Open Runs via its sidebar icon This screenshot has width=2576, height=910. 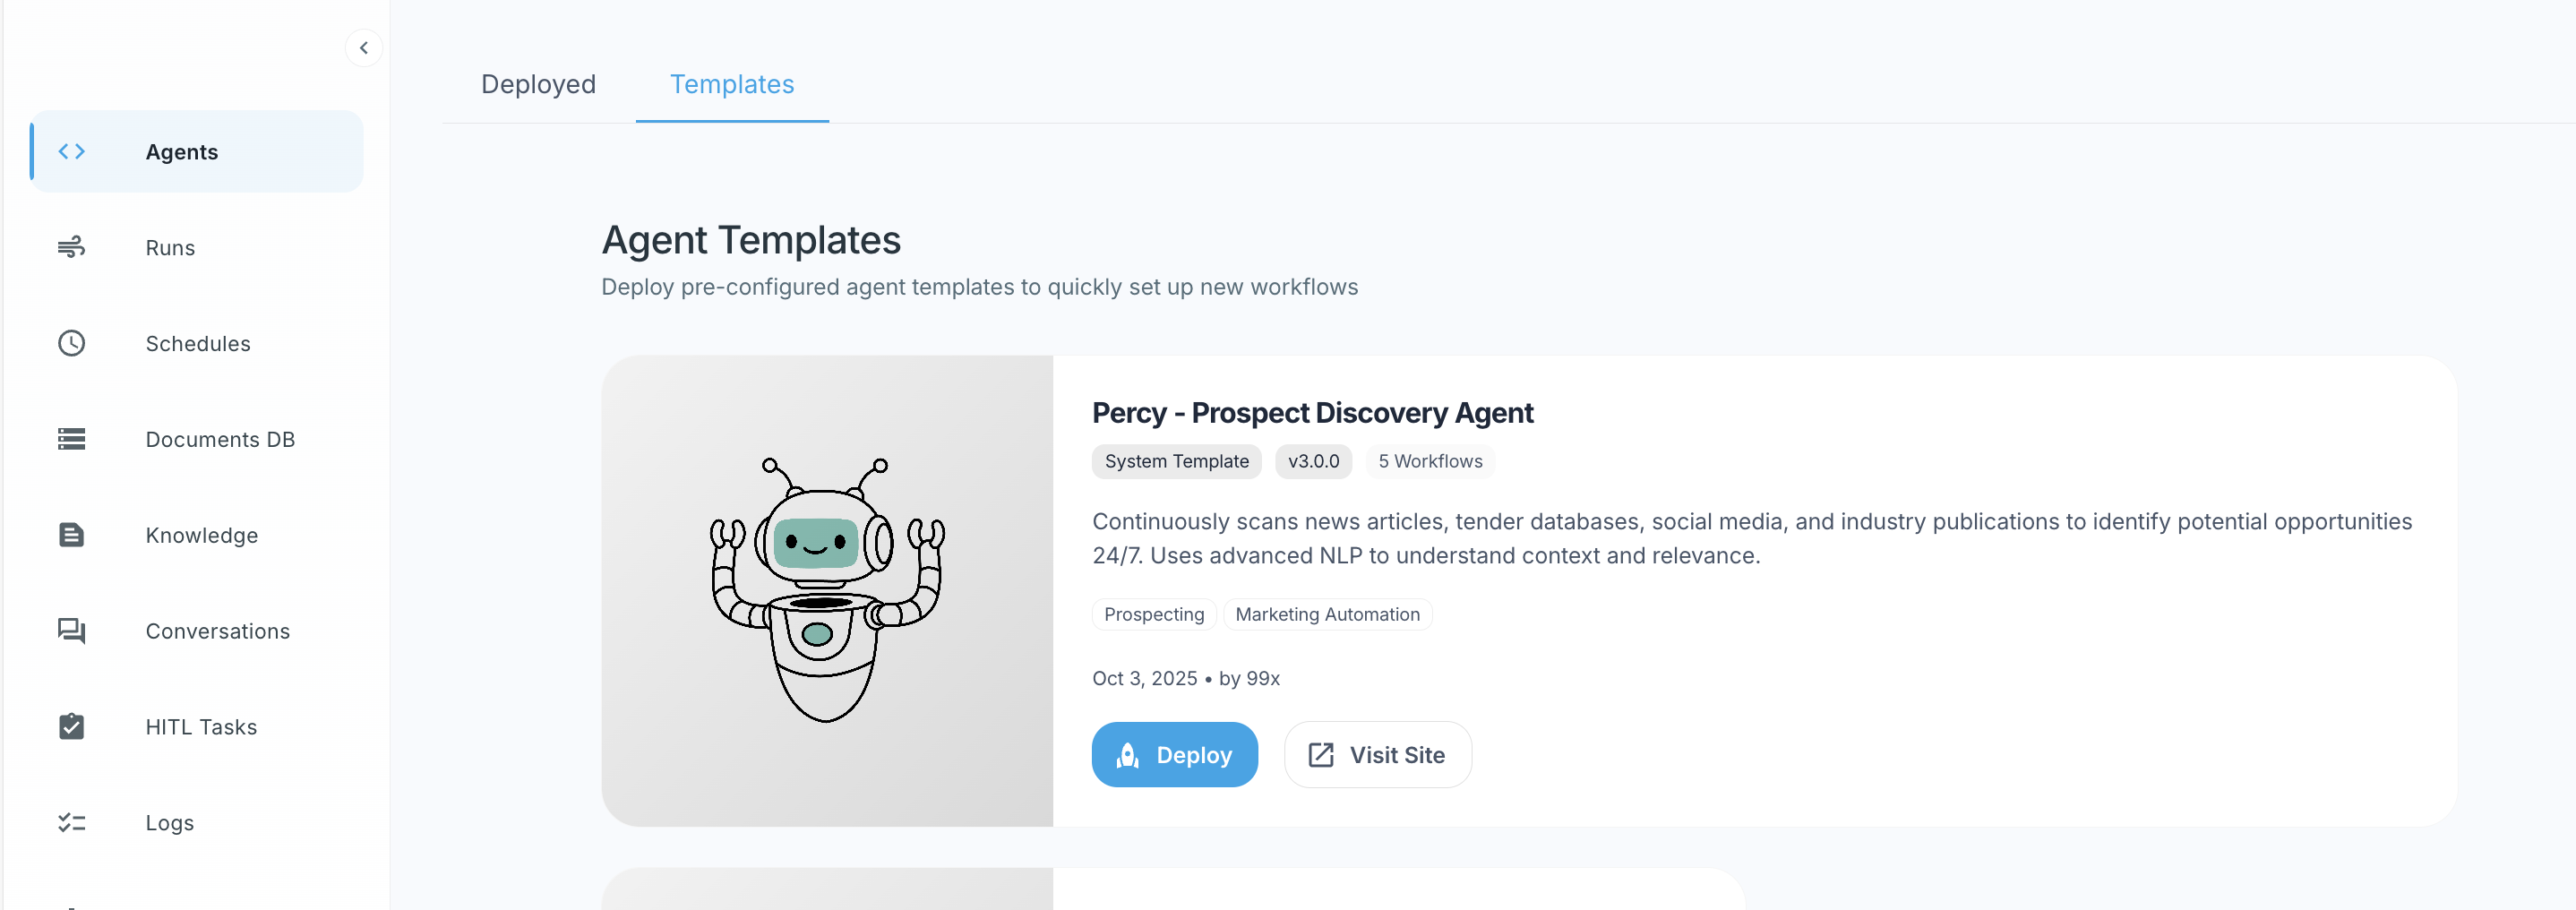click(71, 247)
